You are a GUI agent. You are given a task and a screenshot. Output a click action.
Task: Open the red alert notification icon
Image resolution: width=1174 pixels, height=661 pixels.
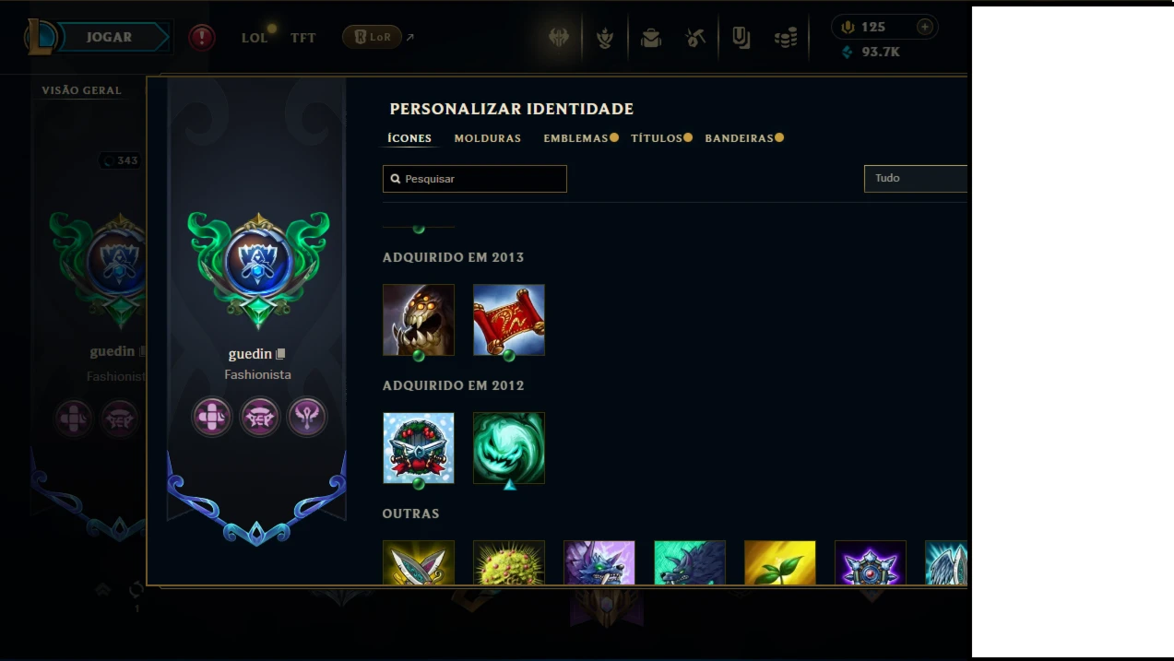pos(201,38)
